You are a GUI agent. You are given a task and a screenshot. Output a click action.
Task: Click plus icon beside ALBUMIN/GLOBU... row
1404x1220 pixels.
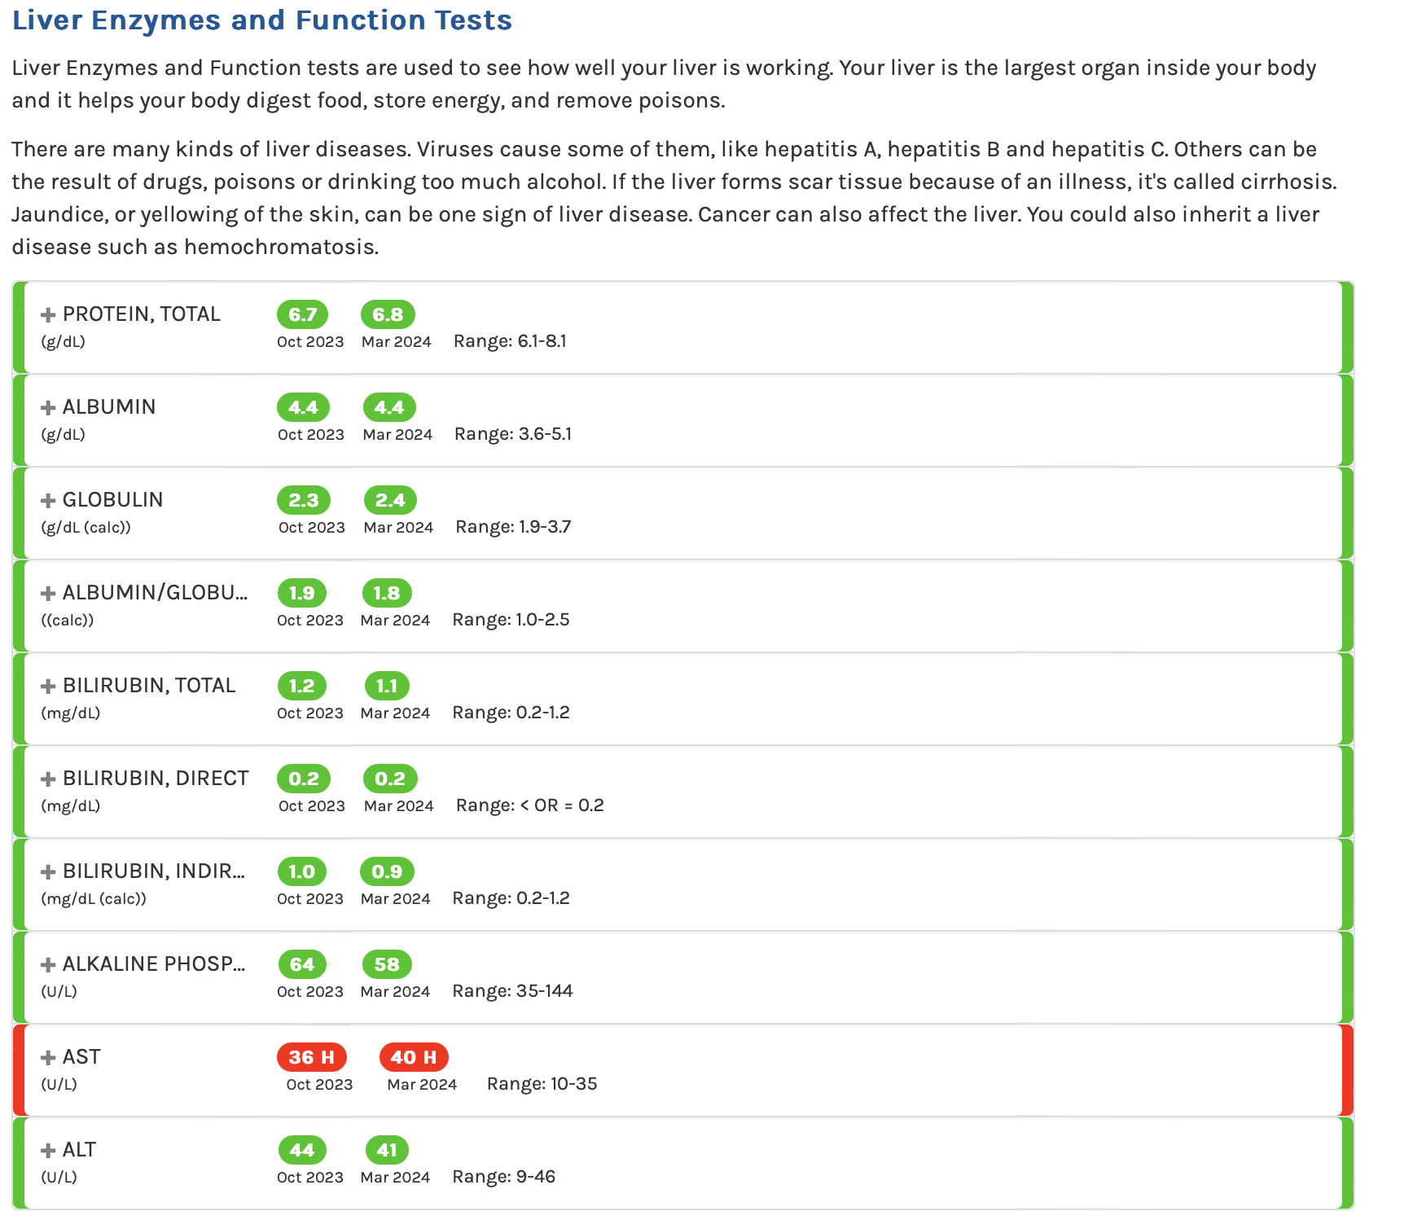coord(48,594)
